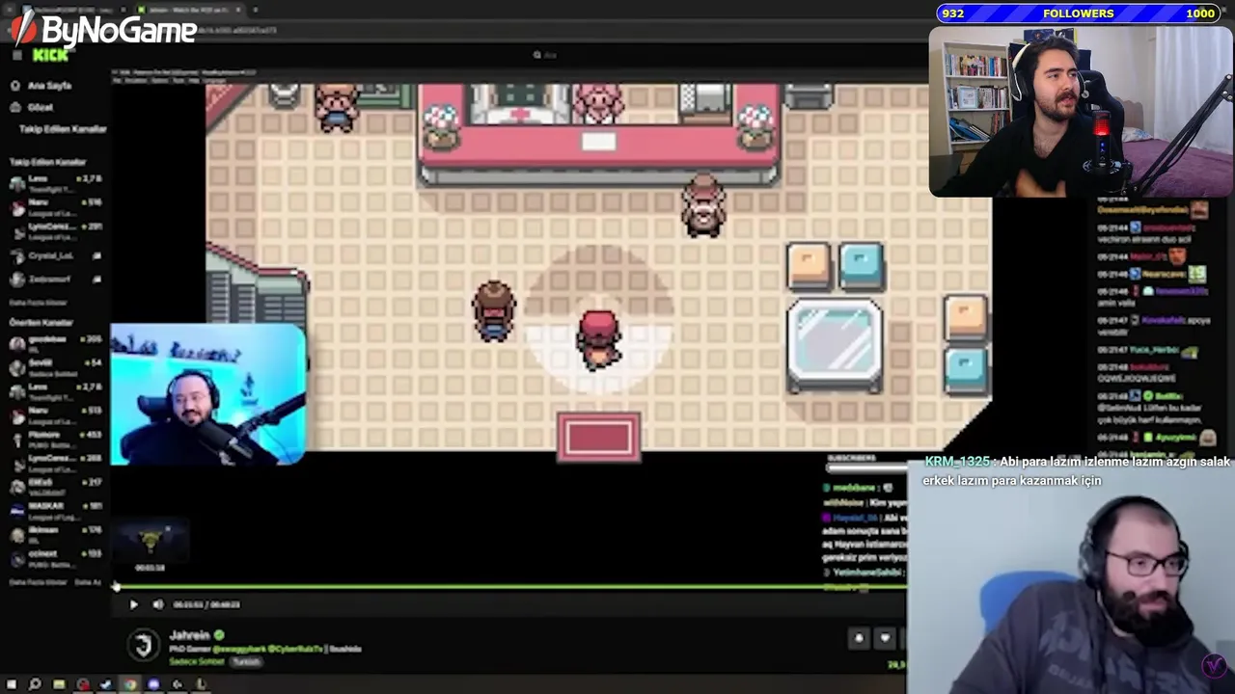Open the Windows Start button
1235x694 pixels.
[12, 684]
